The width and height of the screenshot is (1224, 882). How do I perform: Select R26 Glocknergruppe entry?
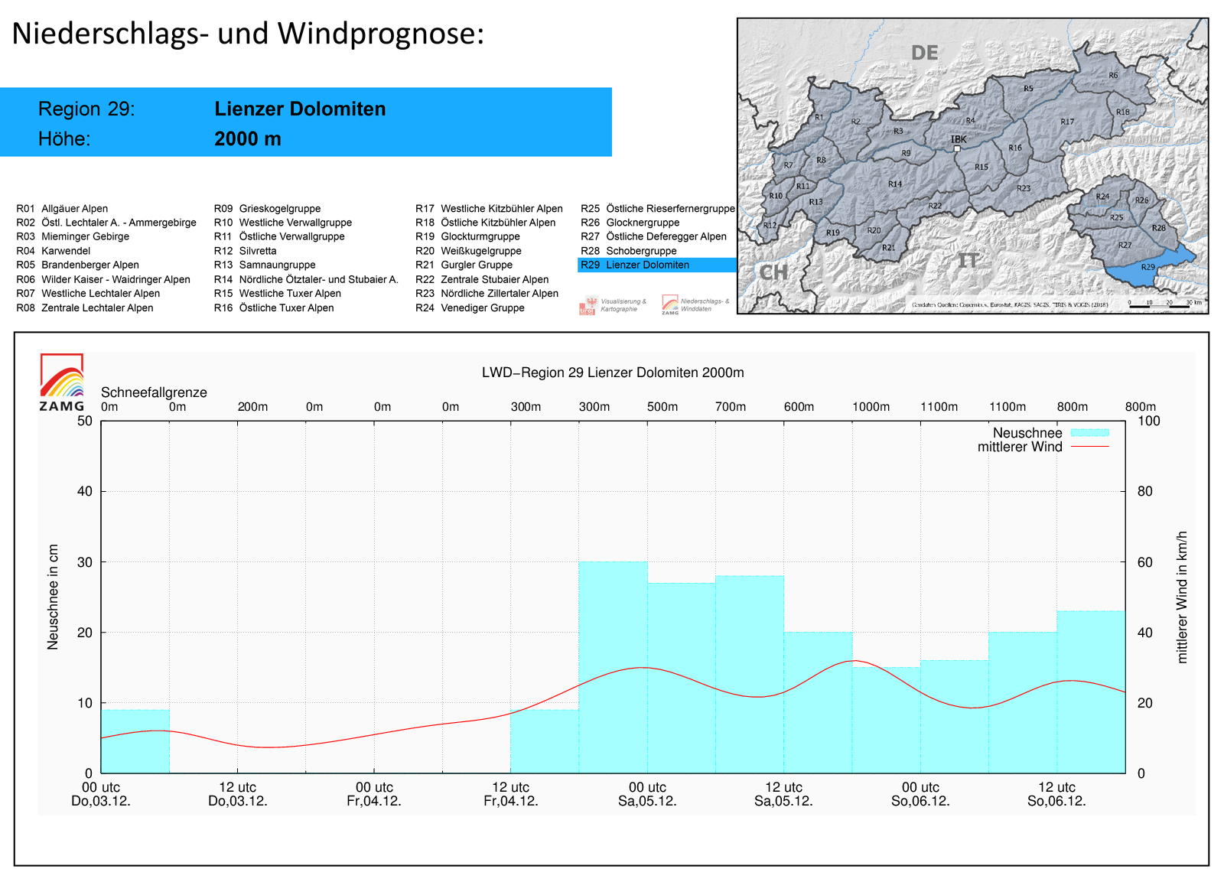630,223
